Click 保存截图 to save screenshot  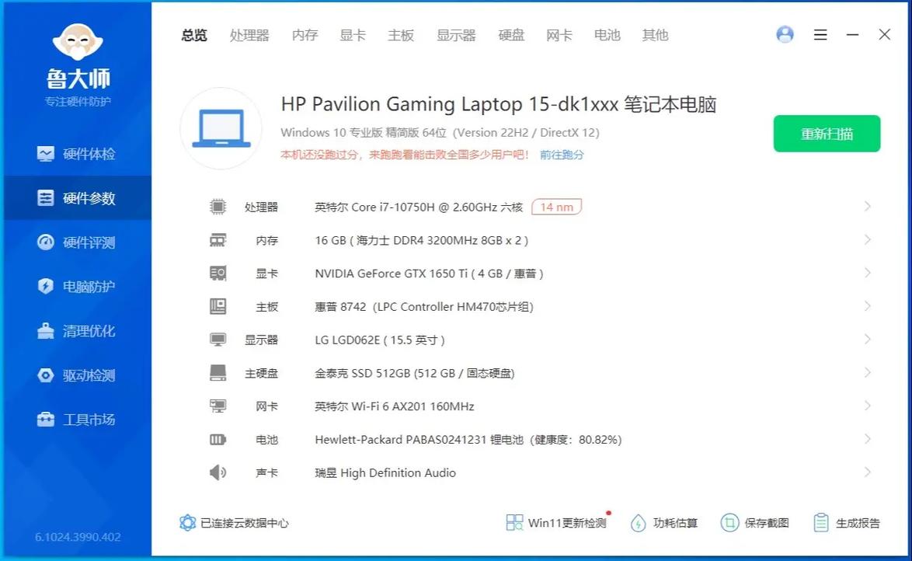click(755, 523)
